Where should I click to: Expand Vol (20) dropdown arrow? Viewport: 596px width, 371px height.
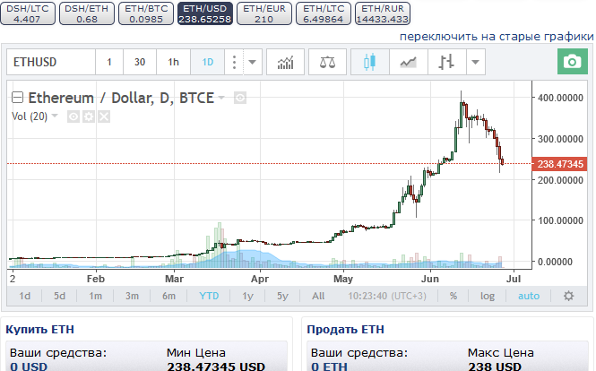point(55,116)
